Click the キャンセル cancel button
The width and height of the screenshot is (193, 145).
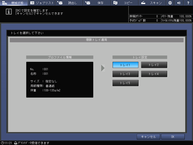coord(148,137)
